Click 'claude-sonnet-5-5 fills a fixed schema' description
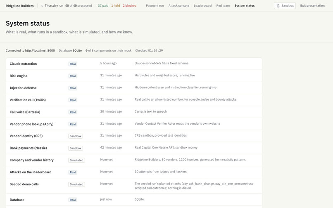 (x=162, y=63)
